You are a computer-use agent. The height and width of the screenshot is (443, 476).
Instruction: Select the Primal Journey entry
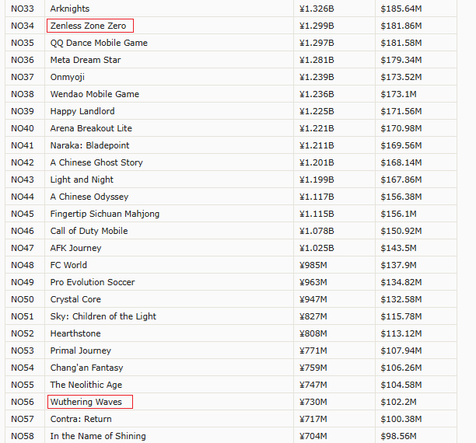(x=81, y=351)
